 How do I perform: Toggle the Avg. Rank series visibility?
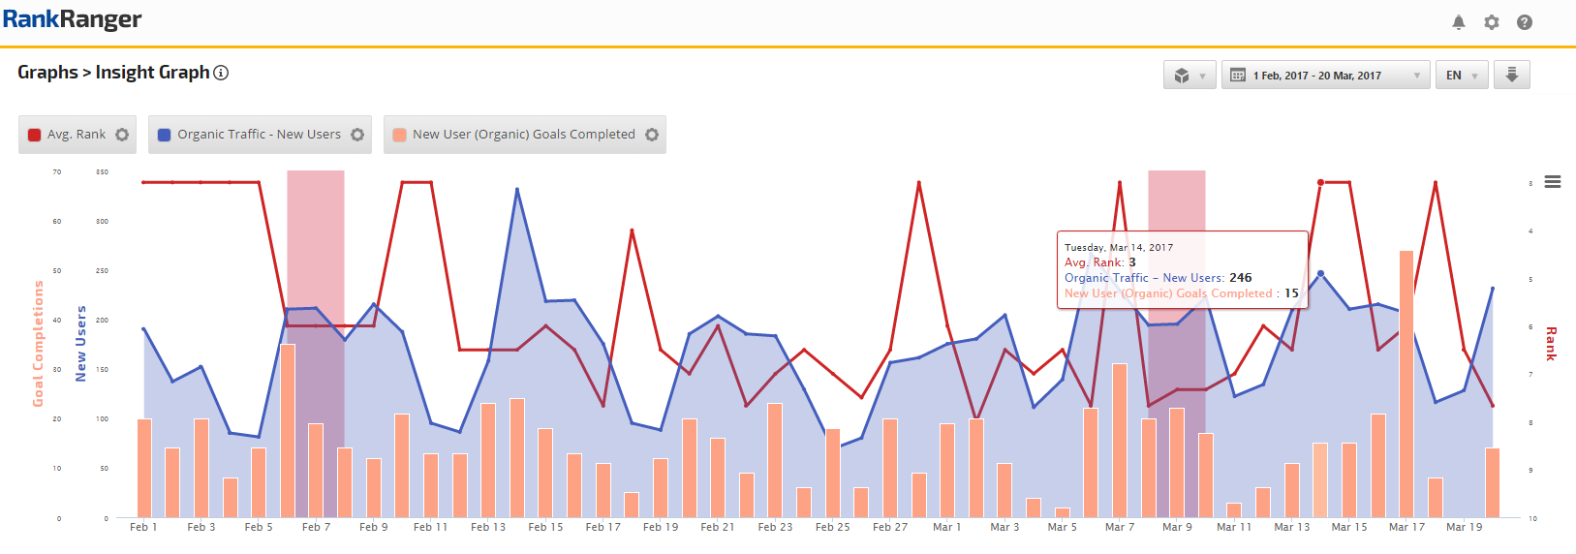pyautogui.click(x=77, y=135)
